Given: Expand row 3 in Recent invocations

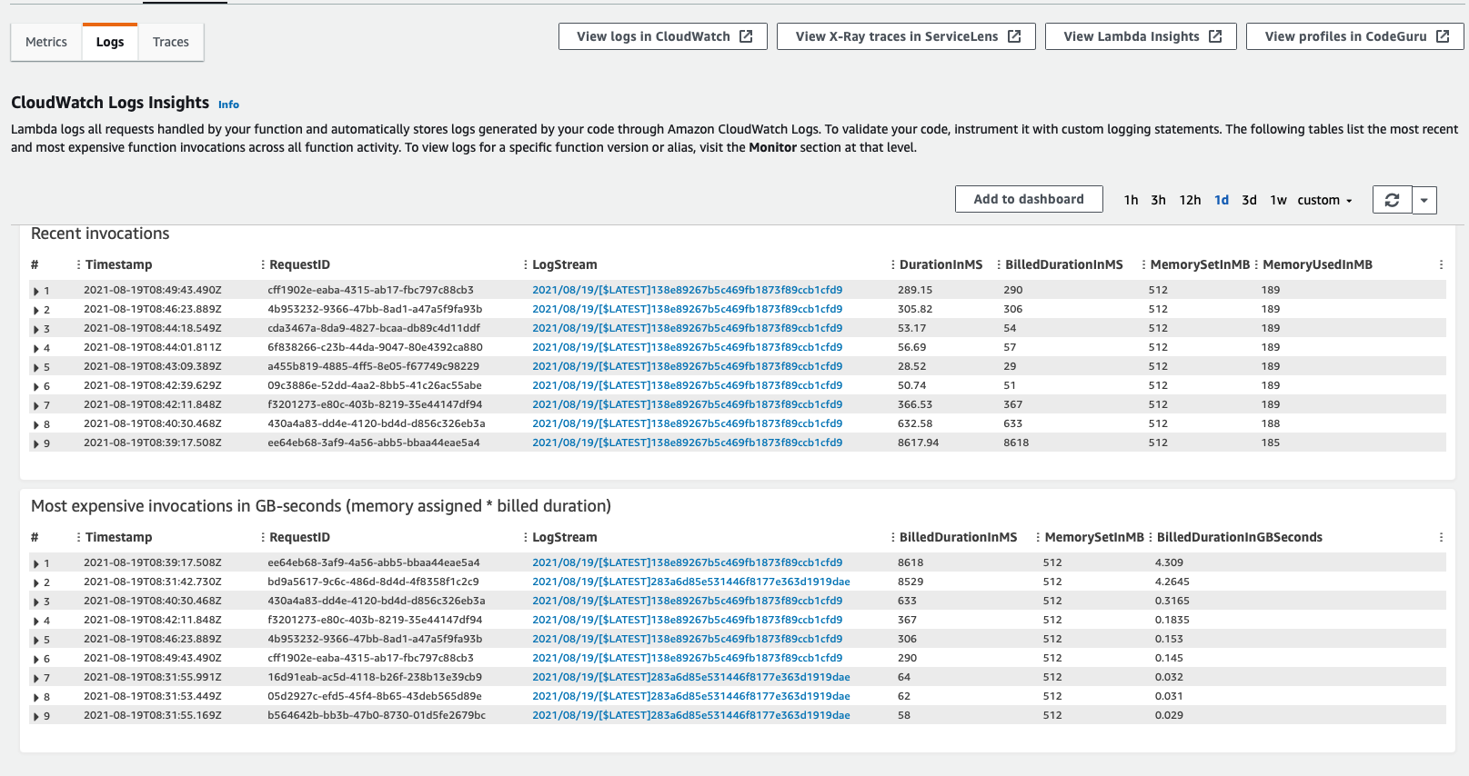Looking at the screenshot, I should tap(36, 329).
